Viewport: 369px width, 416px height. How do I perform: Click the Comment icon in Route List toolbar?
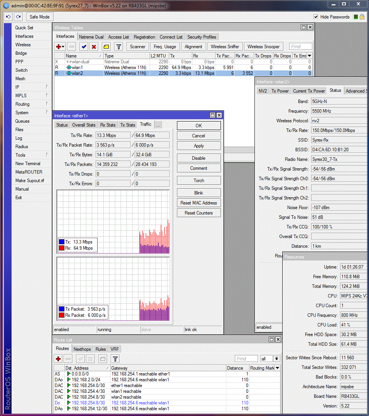(x=103, y=359)
